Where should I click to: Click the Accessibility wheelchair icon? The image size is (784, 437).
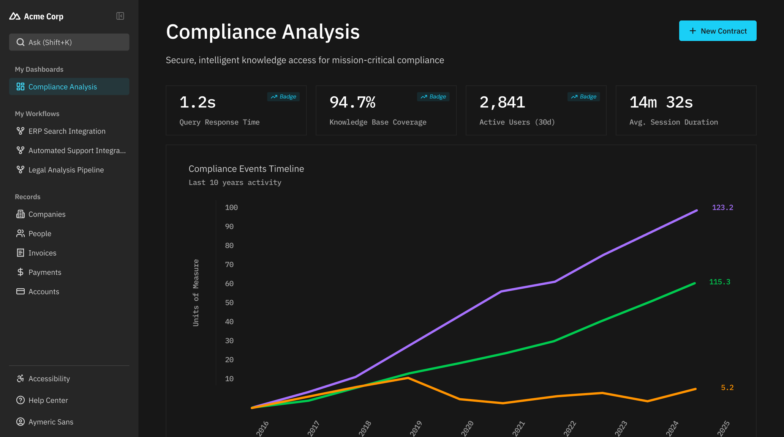21,379
